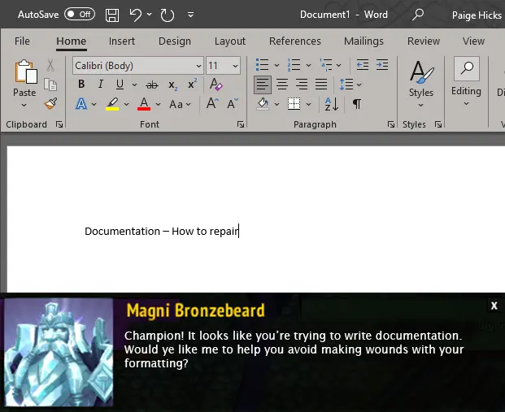
Task: Open Paragraph settings dialog launcher
Action: [x=391, y=124]
